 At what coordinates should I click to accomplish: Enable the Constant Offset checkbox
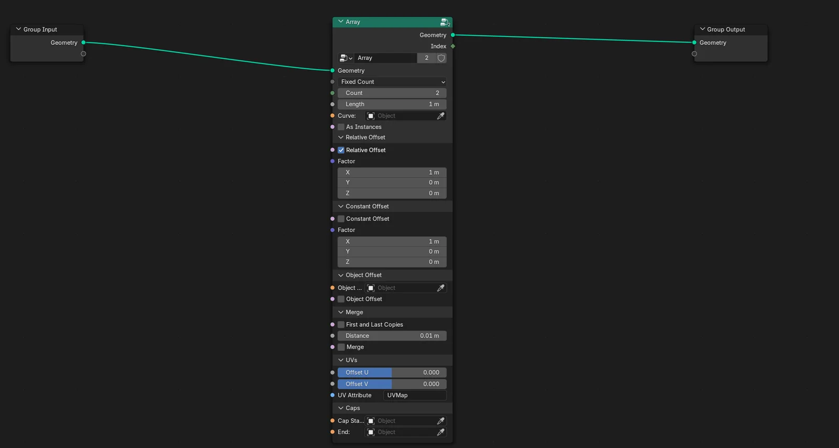click(x=341, y=219)
